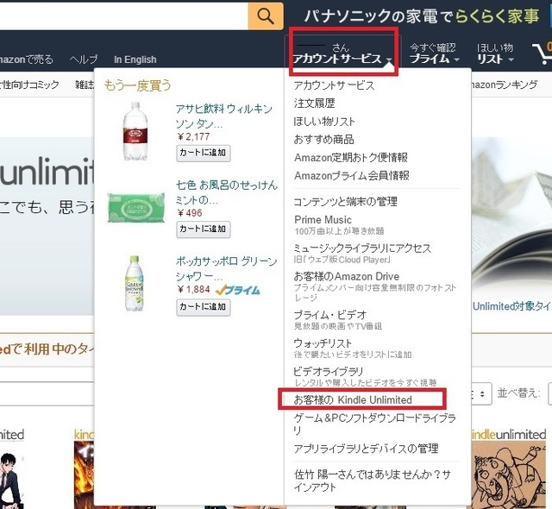The width and height of the screenshot is (552, 509).
Task: Select プライム・ビデオ menu entry
Action: [330, 314]
